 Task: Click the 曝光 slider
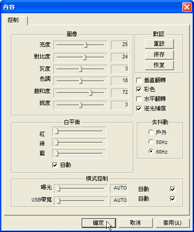[x=81, y=189]
